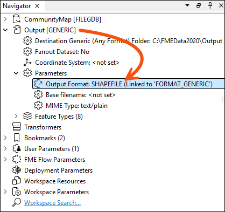
Task: Expand the Workspace Parameters node
Action: point(5,192)
